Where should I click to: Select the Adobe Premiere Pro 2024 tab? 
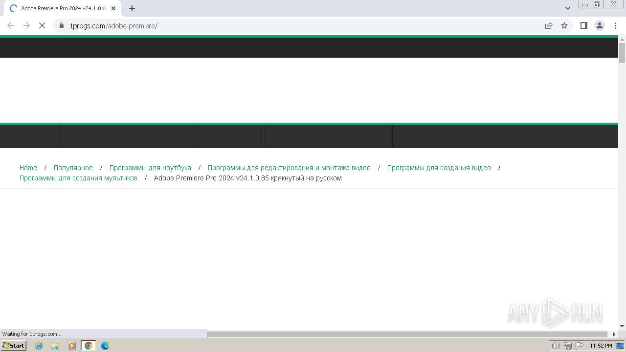[x=63, y=8]
